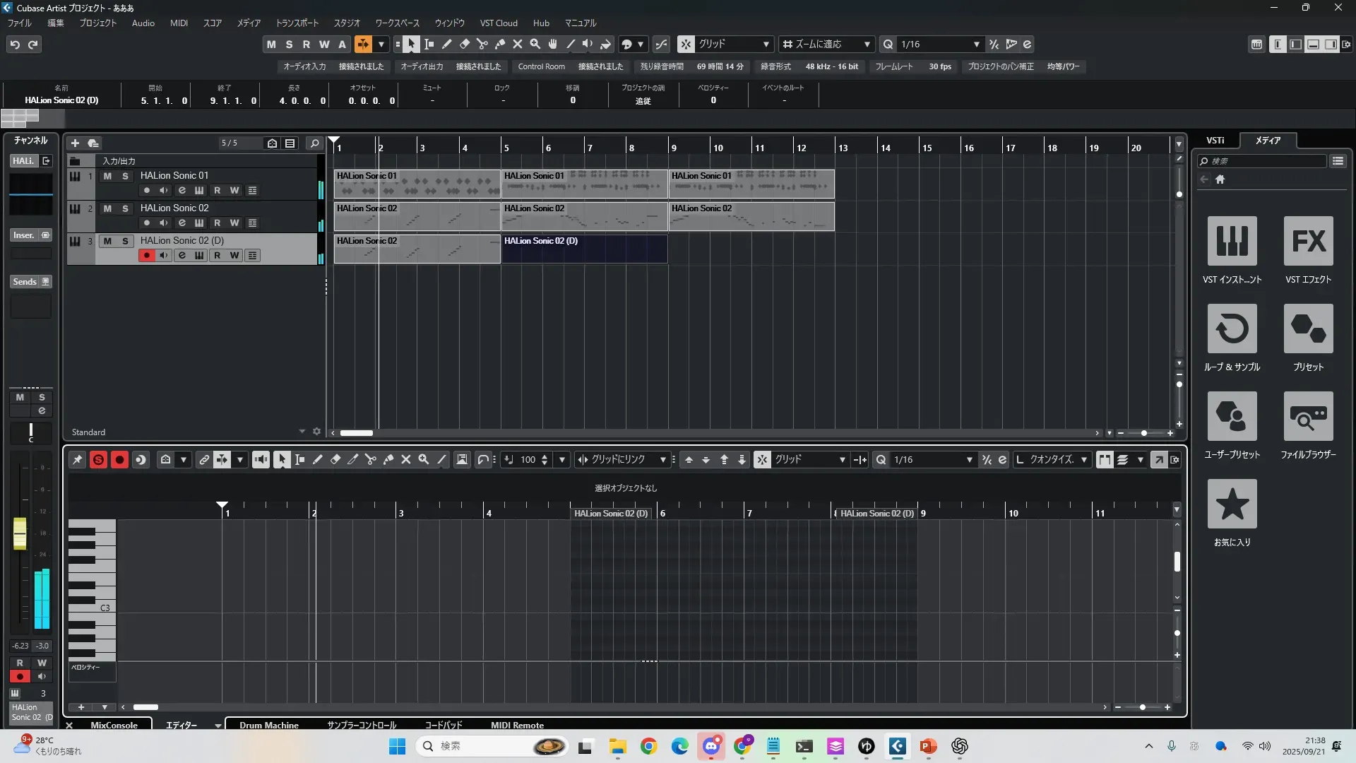Open the グリッドにリンク dropdown in key editor
This screenshot has width=1356, height=763.
662,460
